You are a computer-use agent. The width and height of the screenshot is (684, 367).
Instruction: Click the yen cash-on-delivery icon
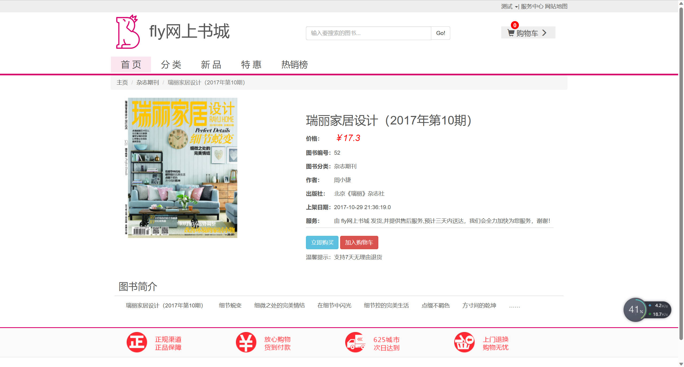pos(246,342)
